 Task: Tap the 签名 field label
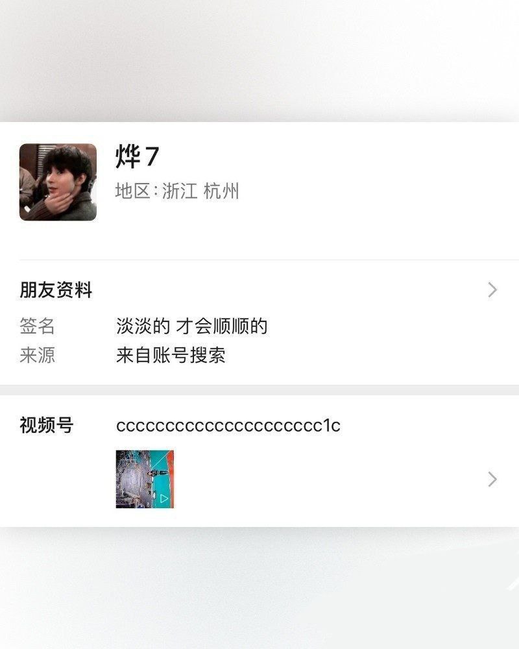pos(37,326)
